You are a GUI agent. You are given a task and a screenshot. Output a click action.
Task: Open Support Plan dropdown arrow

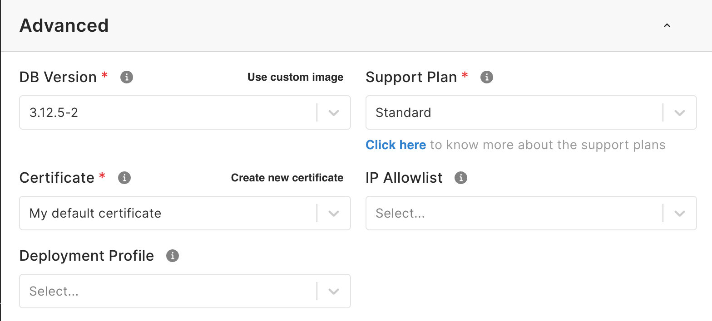coord(680,112)
